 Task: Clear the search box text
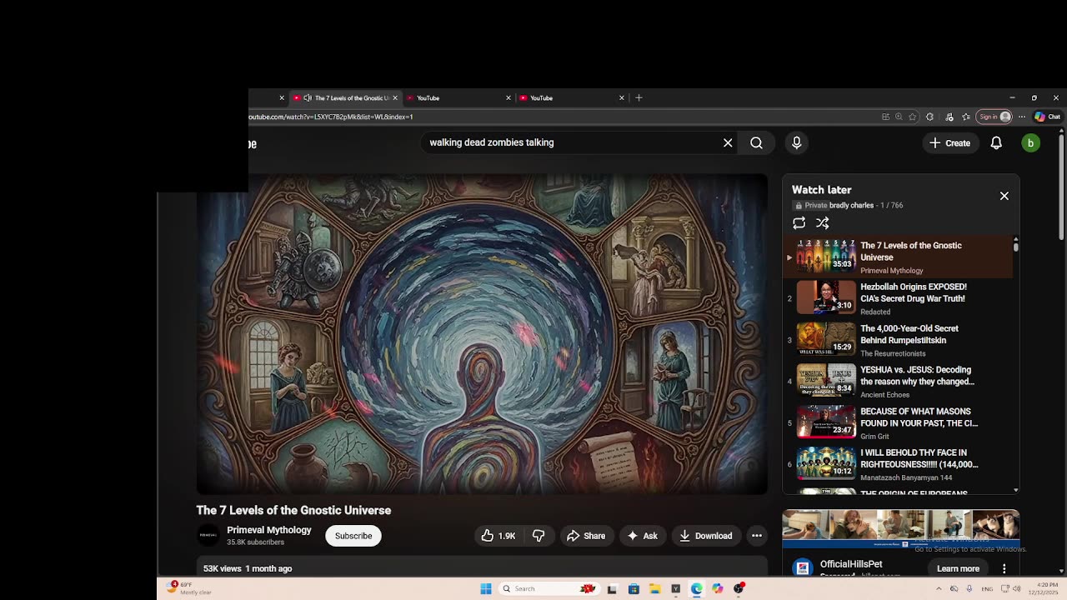(728, 142)
